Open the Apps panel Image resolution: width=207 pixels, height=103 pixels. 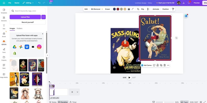click(4, 66)
